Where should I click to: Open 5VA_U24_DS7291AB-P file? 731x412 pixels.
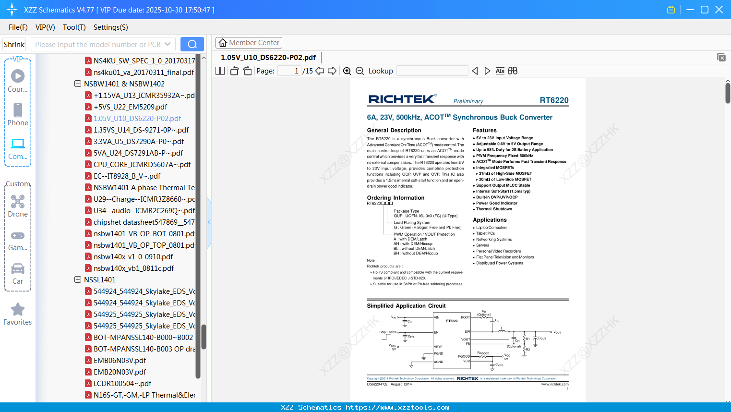[138, 153]
